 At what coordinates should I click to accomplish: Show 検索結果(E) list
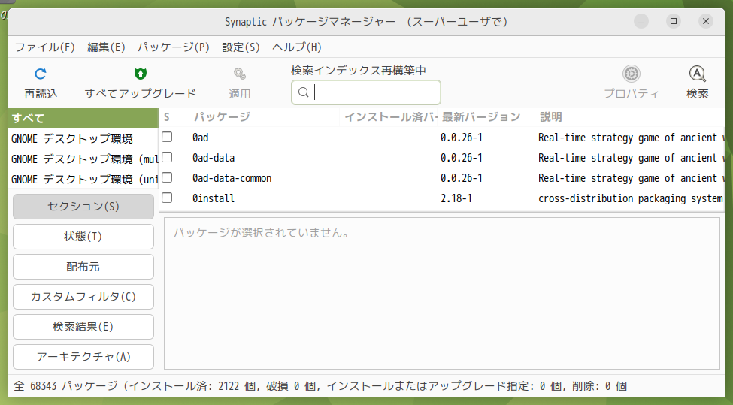83,327
